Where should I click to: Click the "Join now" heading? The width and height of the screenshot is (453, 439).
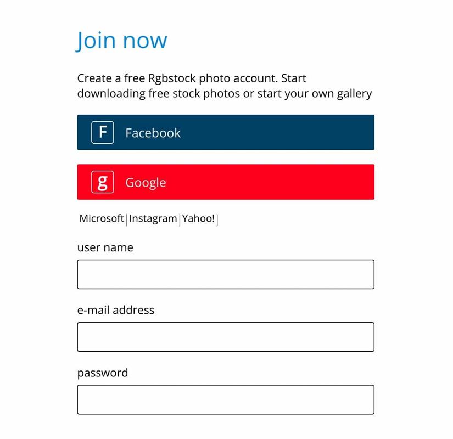click(x=121, y=41)
